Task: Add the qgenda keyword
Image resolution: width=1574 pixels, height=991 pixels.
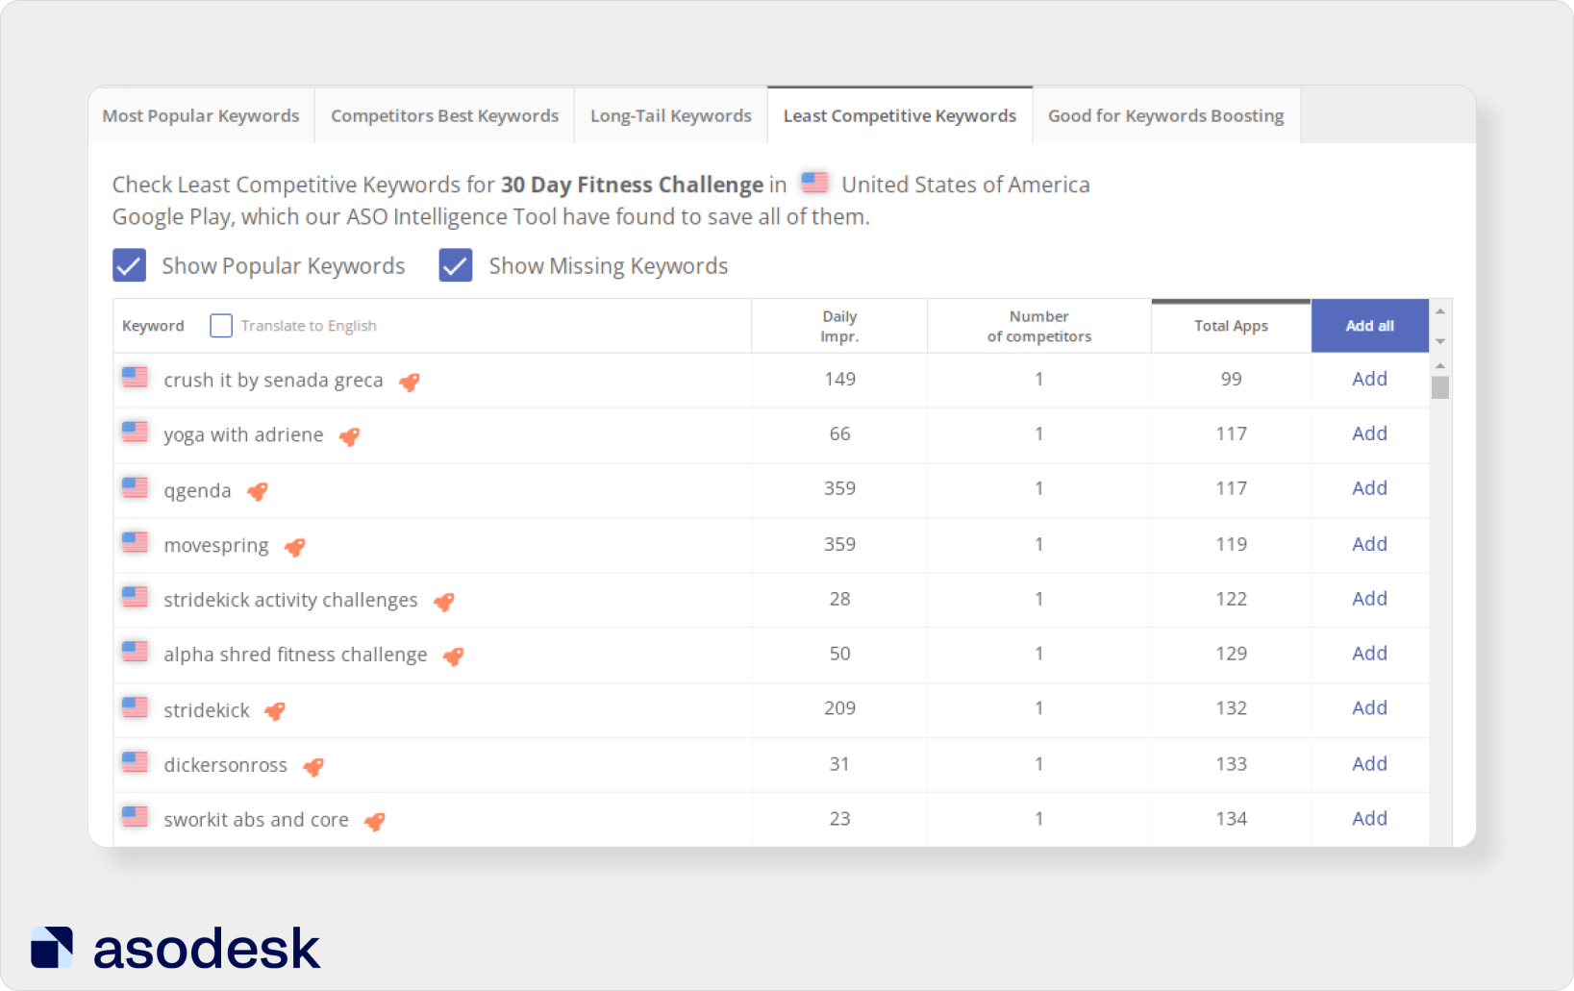Action: pyautogui.click(x=1369, y=488)
